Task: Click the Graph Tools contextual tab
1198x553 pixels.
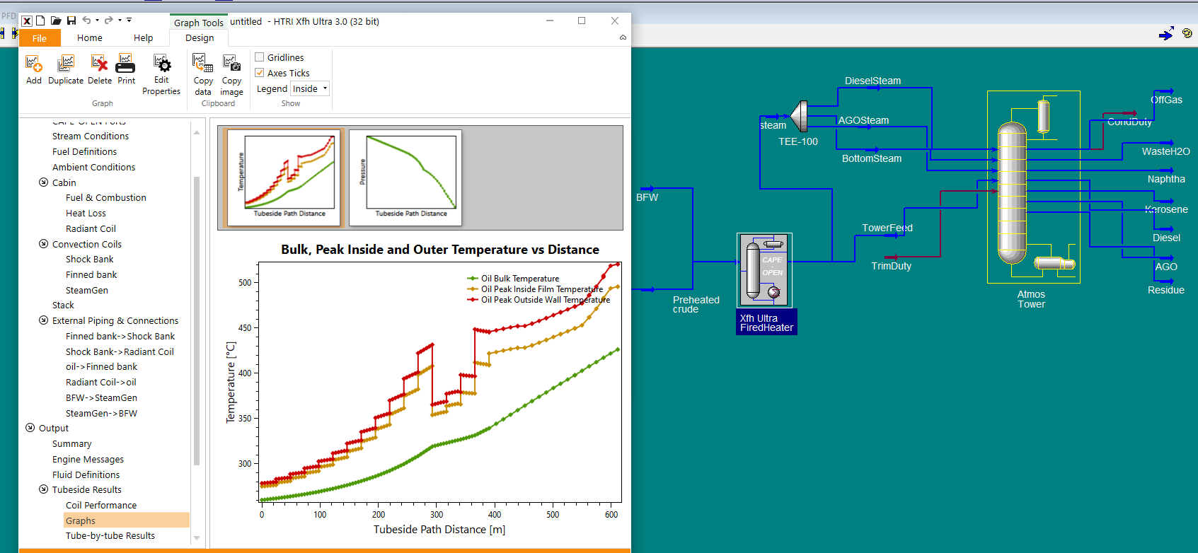Action: [199, 23]
